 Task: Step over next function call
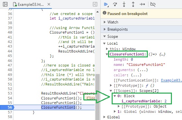(x=115, y=5)
